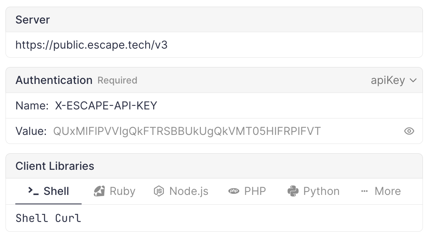Switch to the Python client library tab
The height and width of the screenshot is (240, 430).
tap(313, 191)
